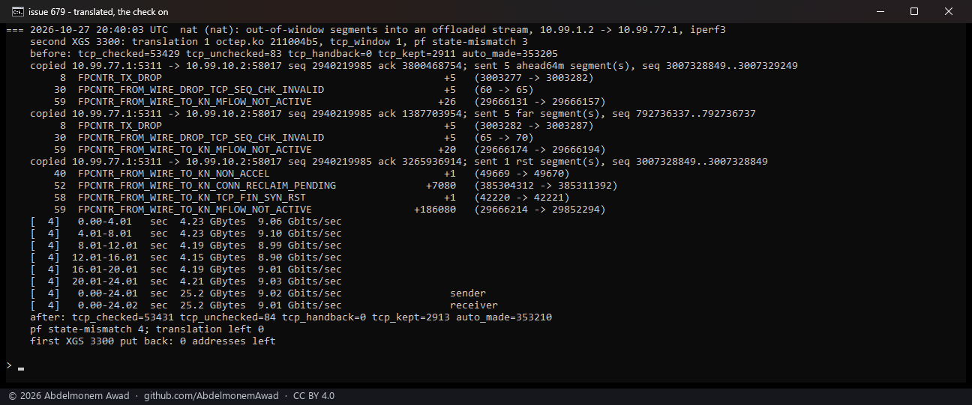Click the copied line with ack 3265936914
The height and width of the screenshot is (405, 972).
(x=399, y=162)
